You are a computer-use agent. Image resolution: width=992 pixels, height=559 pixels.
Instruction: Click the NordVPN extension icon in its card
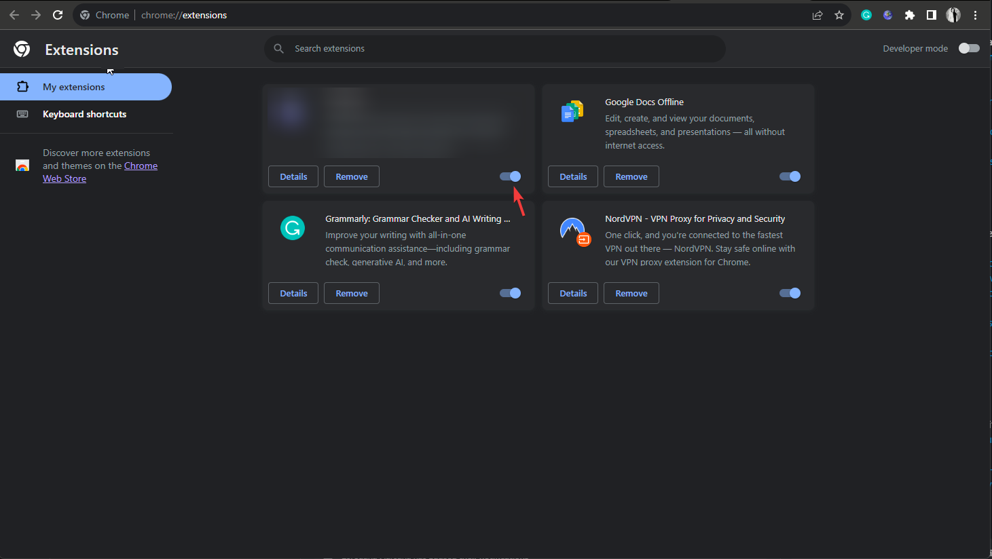(572, 231)
